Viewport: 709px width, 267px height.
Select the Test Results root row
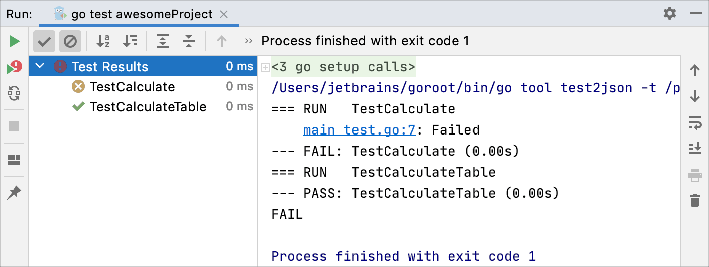(143, 66)
